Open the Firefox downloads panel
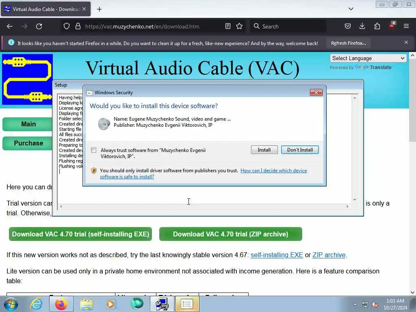Viewport: 416px width, 312px height. coord(362,26)
